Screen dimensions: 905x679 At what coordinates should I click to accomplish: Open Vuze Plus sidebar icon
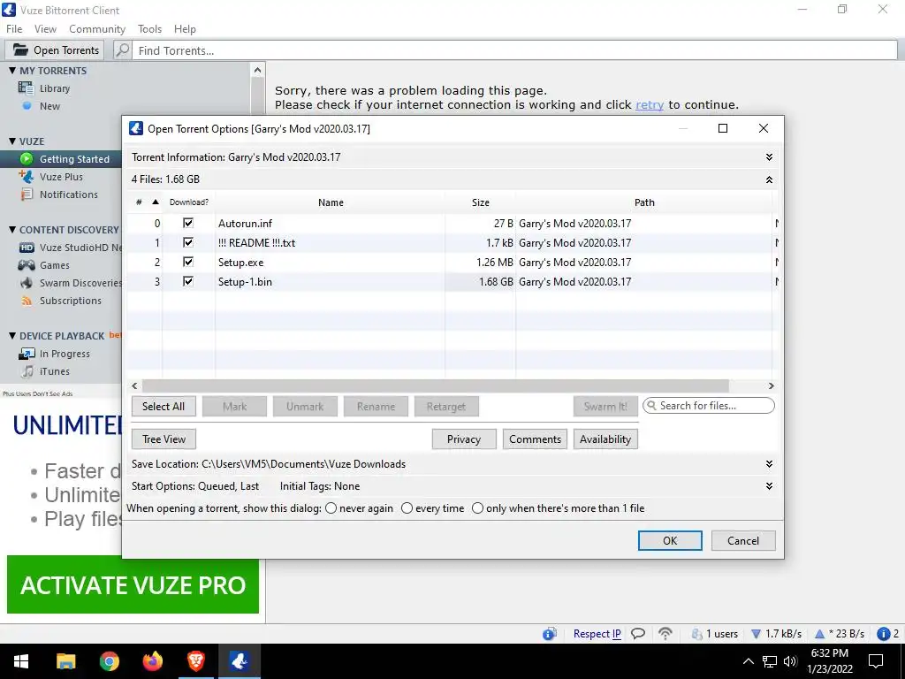tap(26, 176)
